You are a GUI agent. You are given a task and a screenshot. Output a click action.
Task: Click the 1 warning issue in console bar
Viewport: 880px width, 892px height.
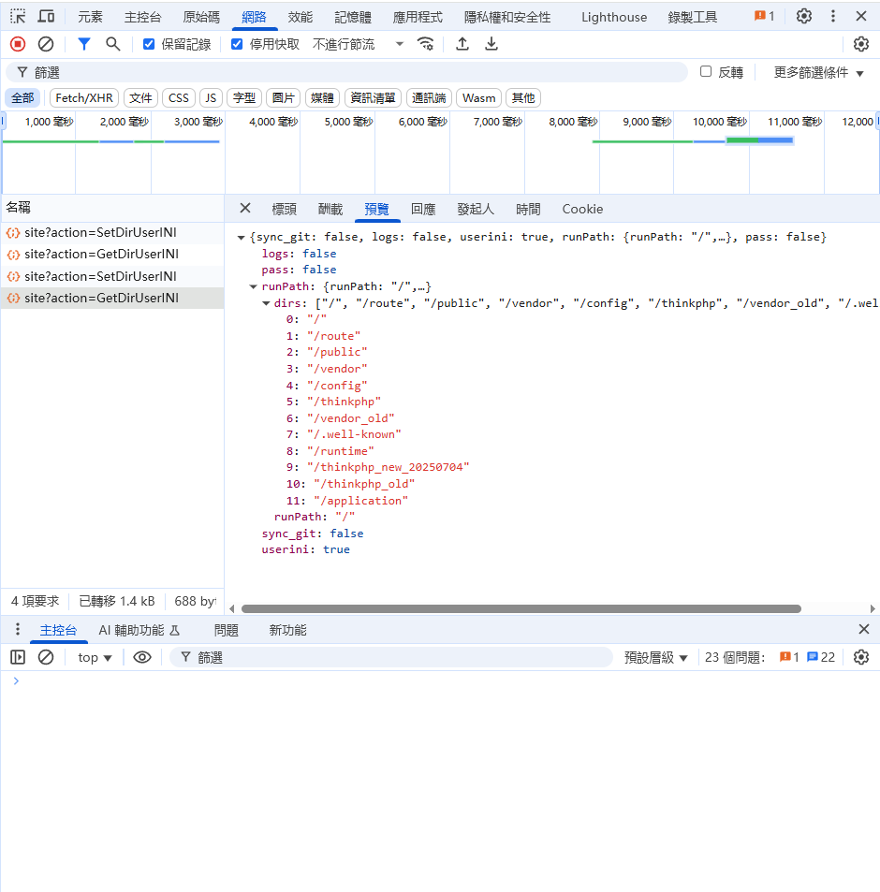(x=789, y=658)
